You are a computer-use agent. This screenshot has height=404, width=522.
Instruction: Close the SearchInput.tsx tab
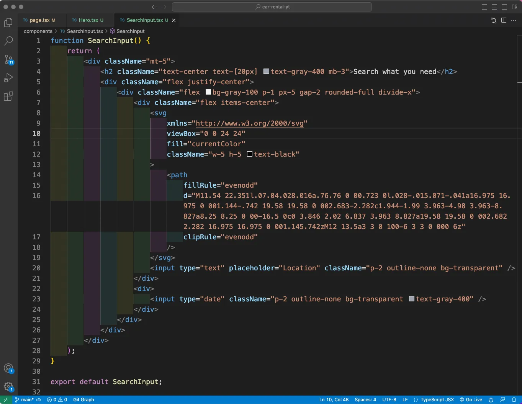174,20
